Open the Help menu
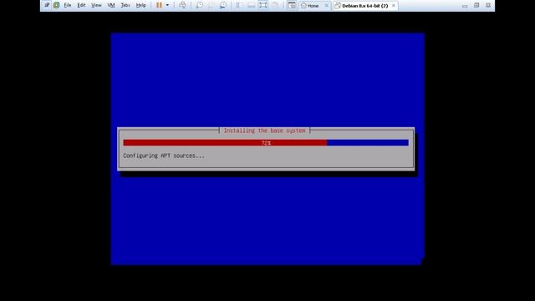 tap(141, 6)
